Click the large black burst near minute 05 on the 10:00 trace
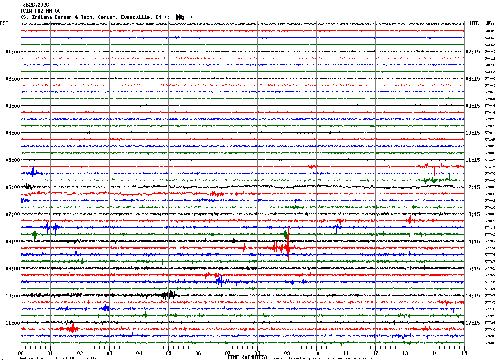The height and width of the screenshot is (364, 497). click(x=169, y=295)
